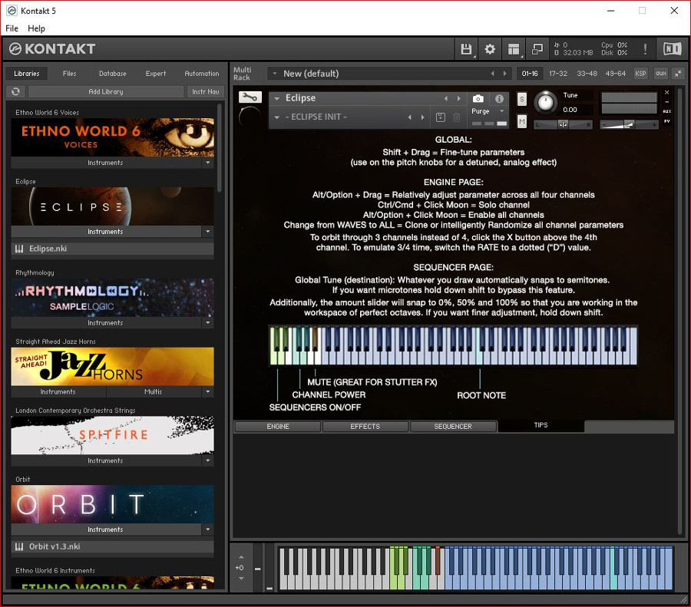
Task: Click the Add Library button
Action: [x=106, y=91]
